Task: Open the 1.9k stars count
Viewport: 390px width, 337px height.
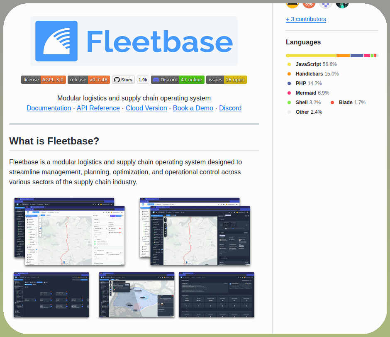Action: 143,80
